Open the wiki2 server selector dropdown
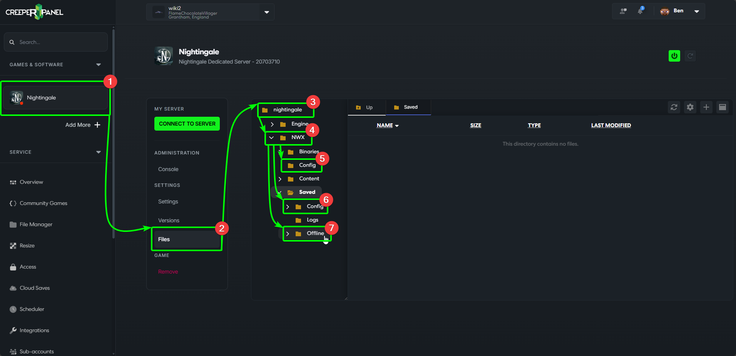Viewport: 736px width, 356px height. (x=266, y=12)
